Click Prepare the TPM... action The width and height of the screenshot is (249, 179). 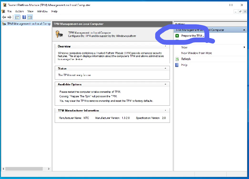coord(193,36)
